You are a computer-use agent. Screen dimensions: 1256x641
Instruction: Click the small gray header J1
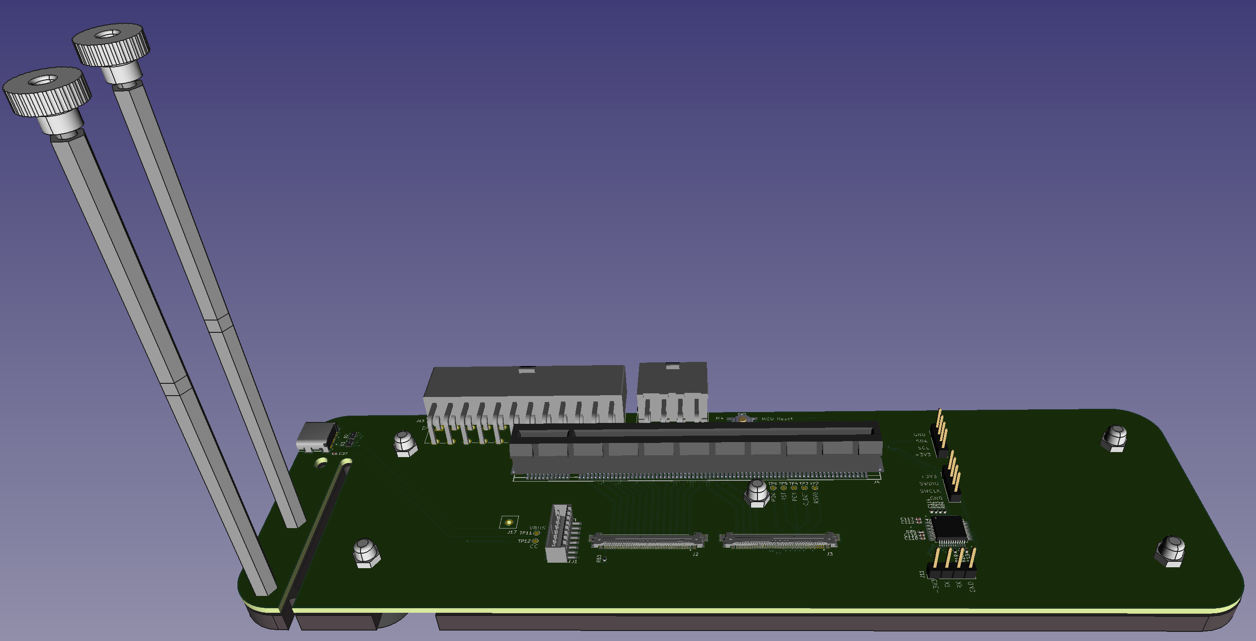[561, 533]
